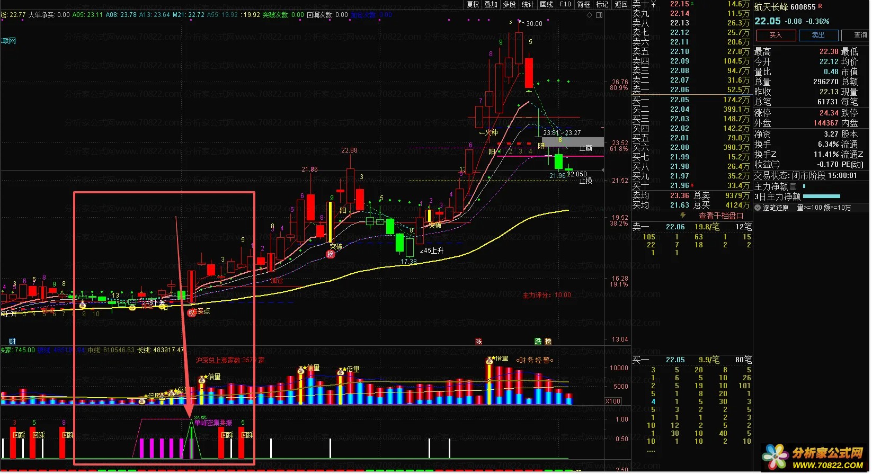Open the 统计 statistics option

(x=528, y=4)
